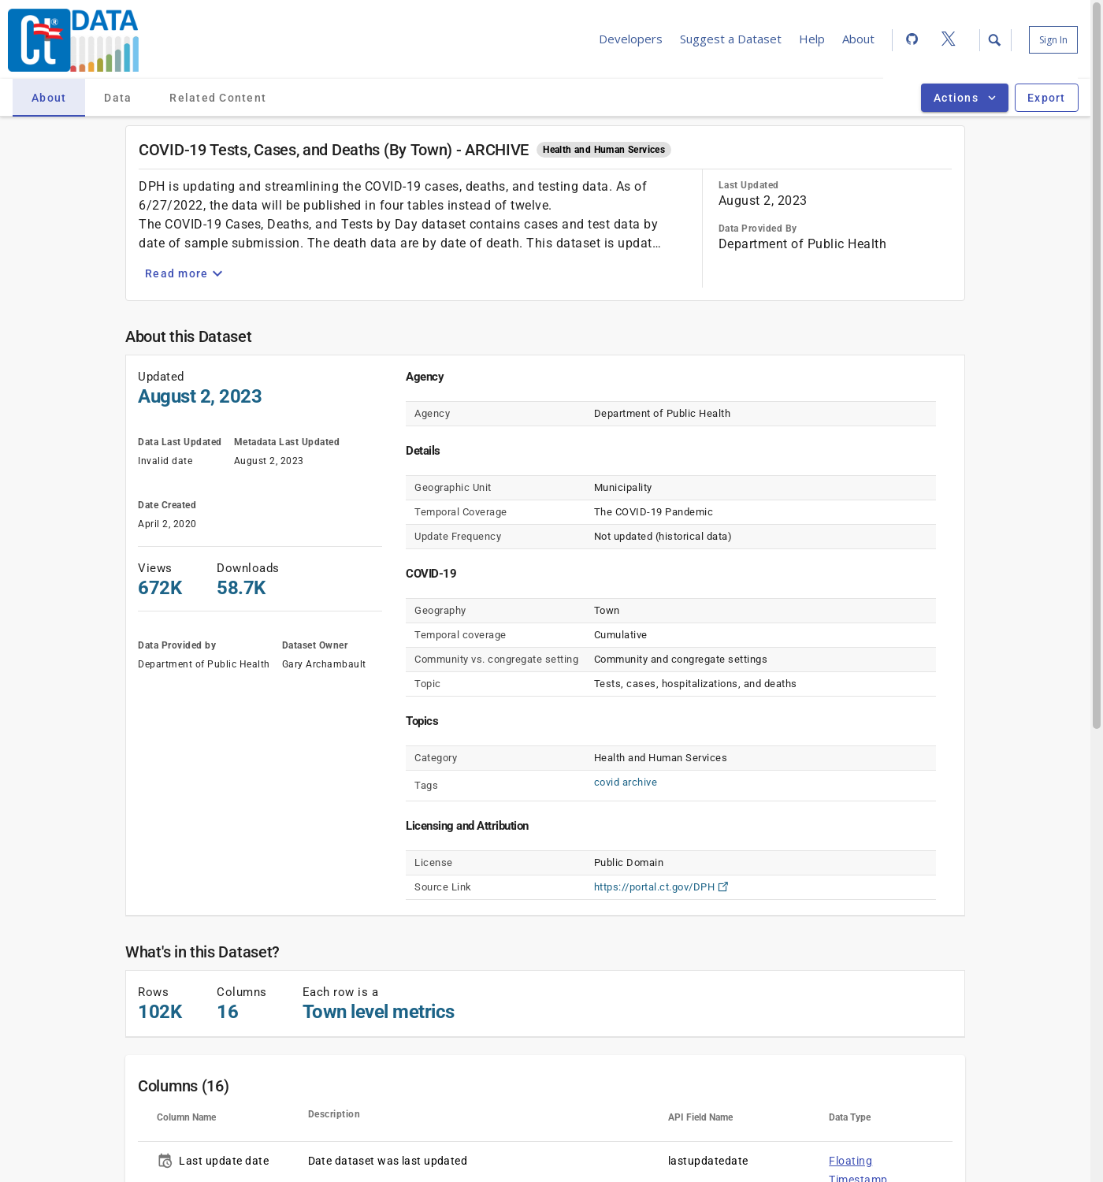Click the search magnifier icon
1103x1182 pixels.
tap(994, 40)
